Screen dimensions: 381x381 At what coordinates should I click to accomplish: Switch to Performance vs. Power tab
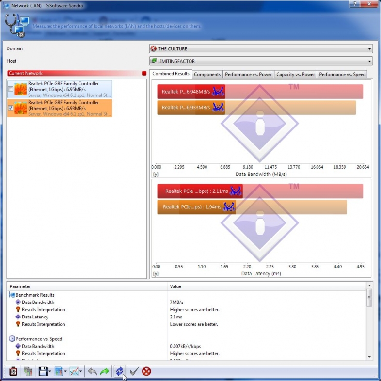pyautogui.click(x=248, y=74)
